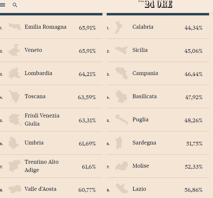This screenshot has width=213, height=198.
Task: Open the hamburger menu
Action: [x=2, y=5]
